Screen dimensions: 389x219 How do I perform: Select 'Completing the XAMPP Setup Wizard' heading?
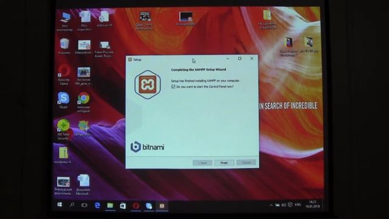click(199, 69)
